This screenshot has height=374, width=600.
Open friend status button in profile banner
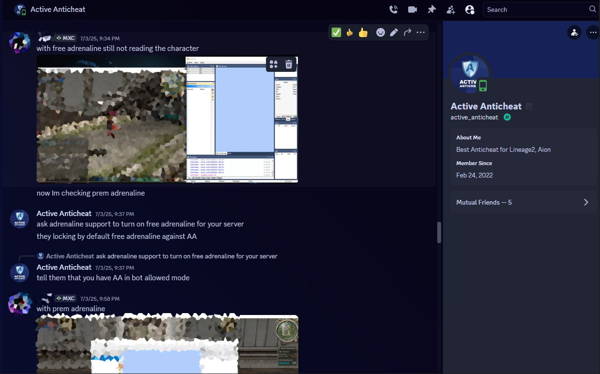tap(574, 32)
